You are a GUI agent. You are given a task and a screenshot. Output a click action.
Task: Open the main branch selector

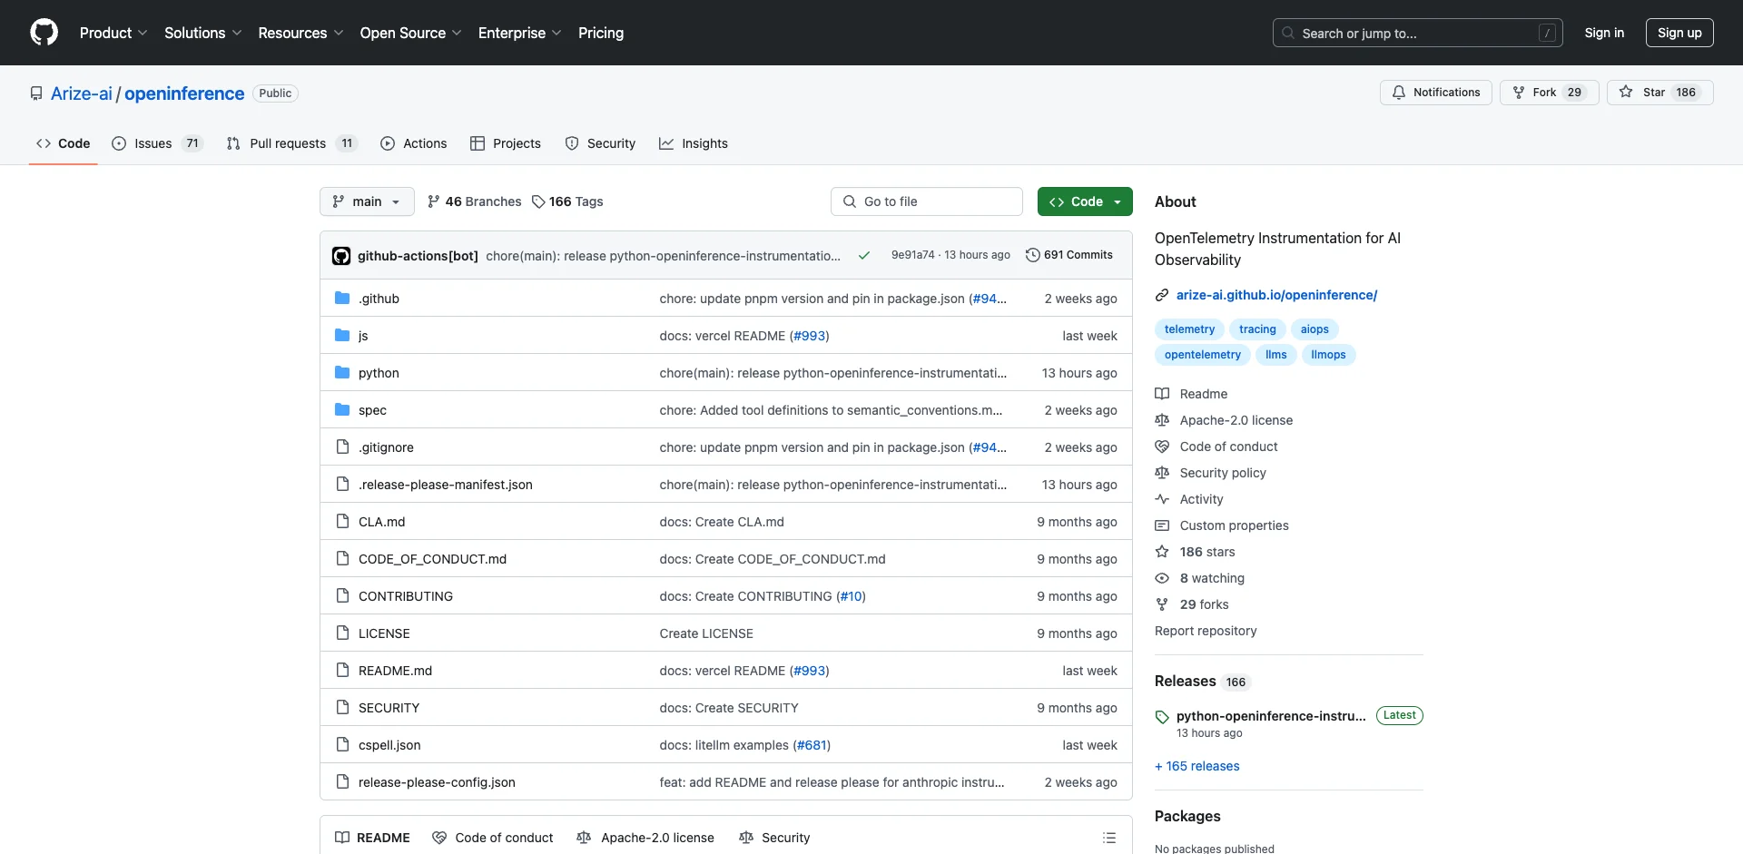[x=367, y=201]
